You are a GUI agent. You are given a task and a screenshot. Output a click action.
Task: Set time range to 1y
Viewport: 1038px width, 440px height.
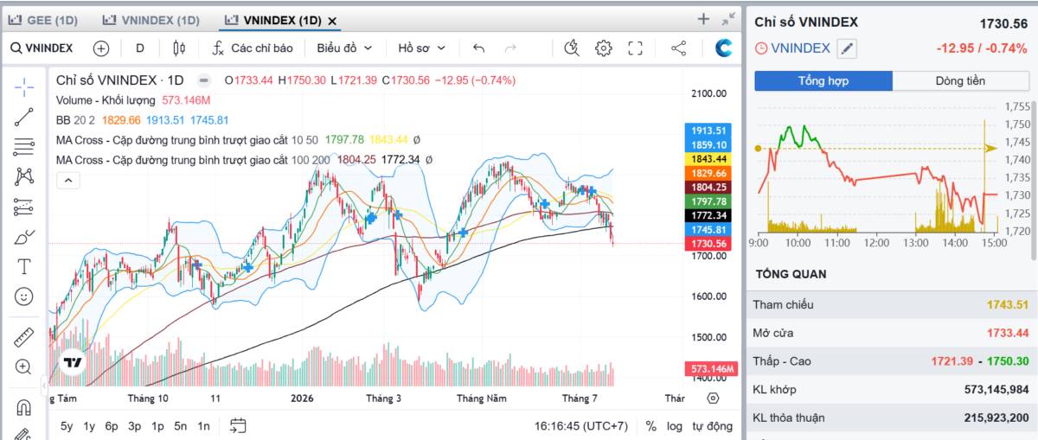tap(89, 426)
